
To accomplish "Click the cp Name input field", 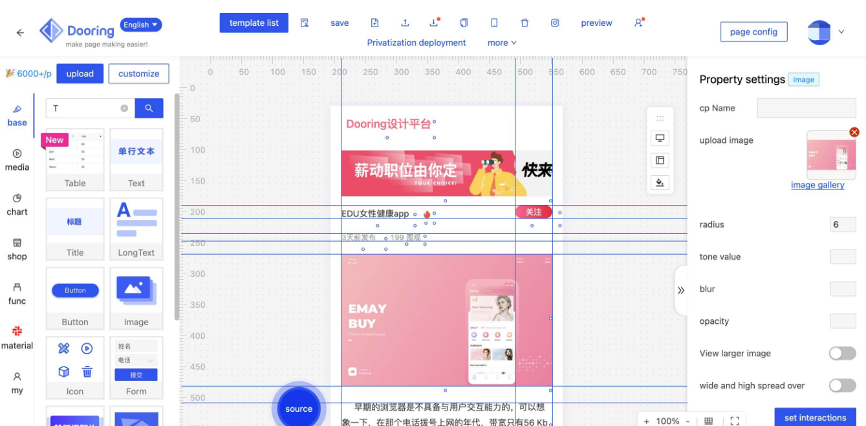I will coord(806,108).
